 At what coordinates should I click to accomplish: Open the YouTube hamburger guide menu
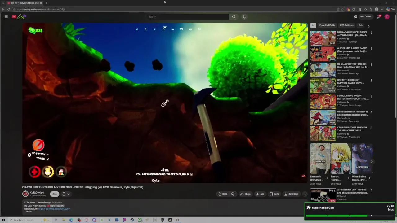[6, 17]
